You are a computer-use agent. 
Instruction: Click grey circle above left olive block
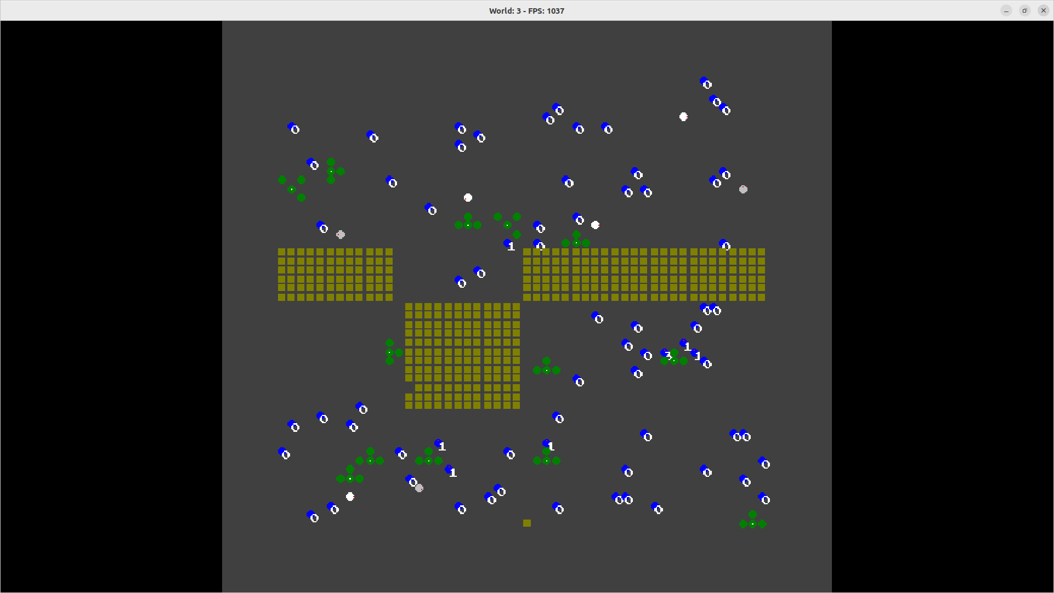[341, 235]
